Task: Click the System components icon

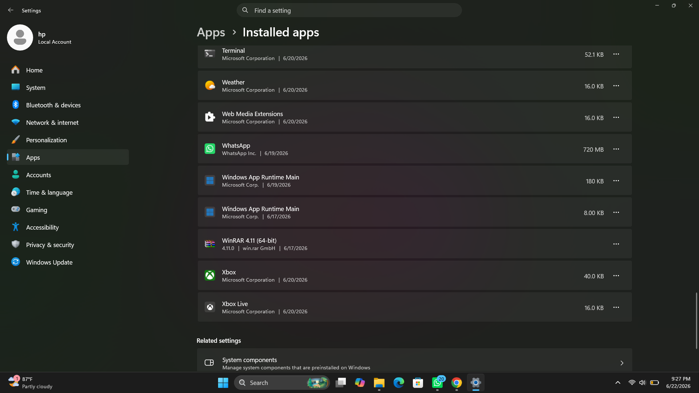Action: pos(209,363)
